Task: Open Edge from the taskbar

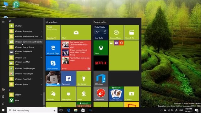Action: coord(68,110)
